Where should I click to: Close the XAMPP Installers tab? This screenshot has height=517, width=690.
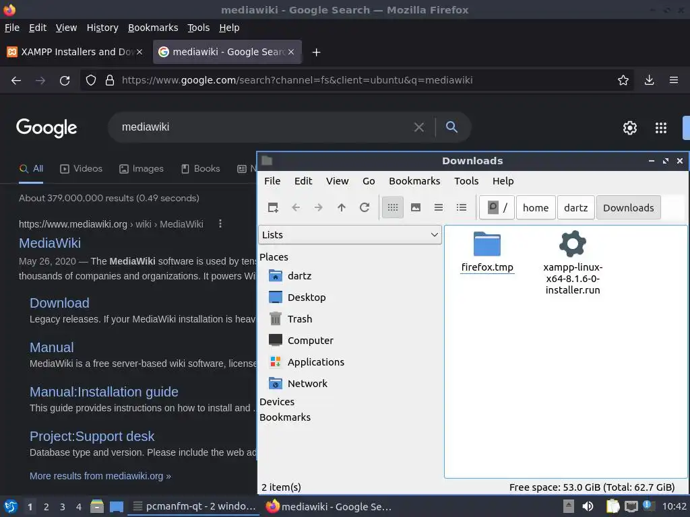(139, 52)
